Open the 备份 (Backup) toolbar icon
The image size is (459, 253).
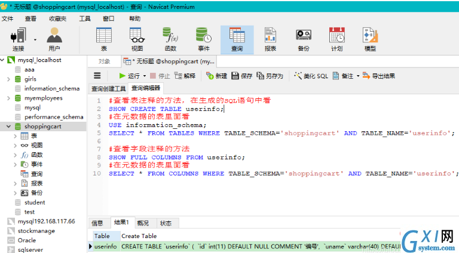304,39
